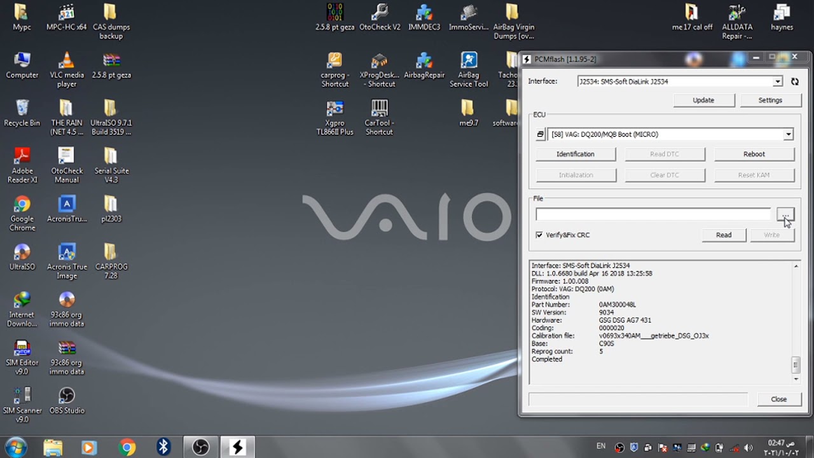Open CAS dumps backup folder
The image size is (814, 458).
(111, 22)
